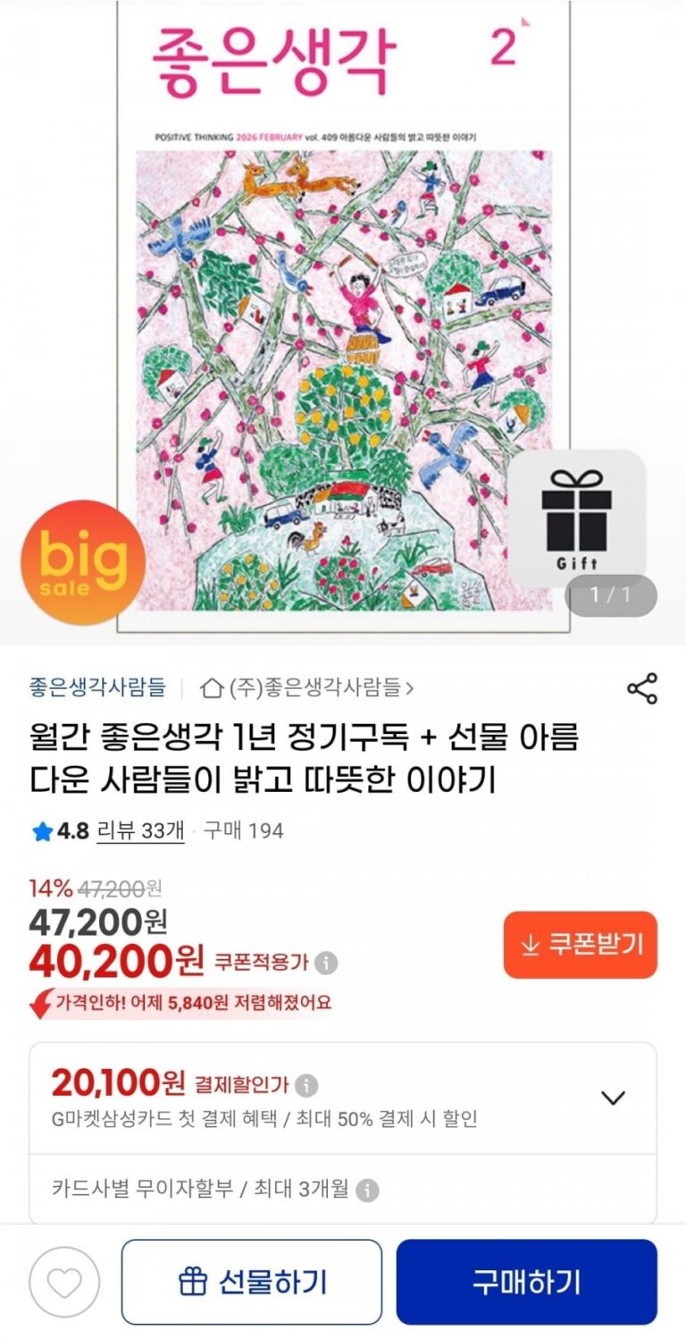Toggle the heart wishlist button

click(x=64, y=1282)
